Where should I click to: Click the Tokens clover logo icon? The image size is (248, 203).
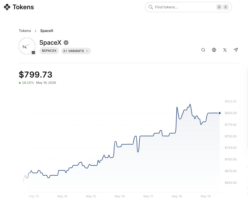7,7
